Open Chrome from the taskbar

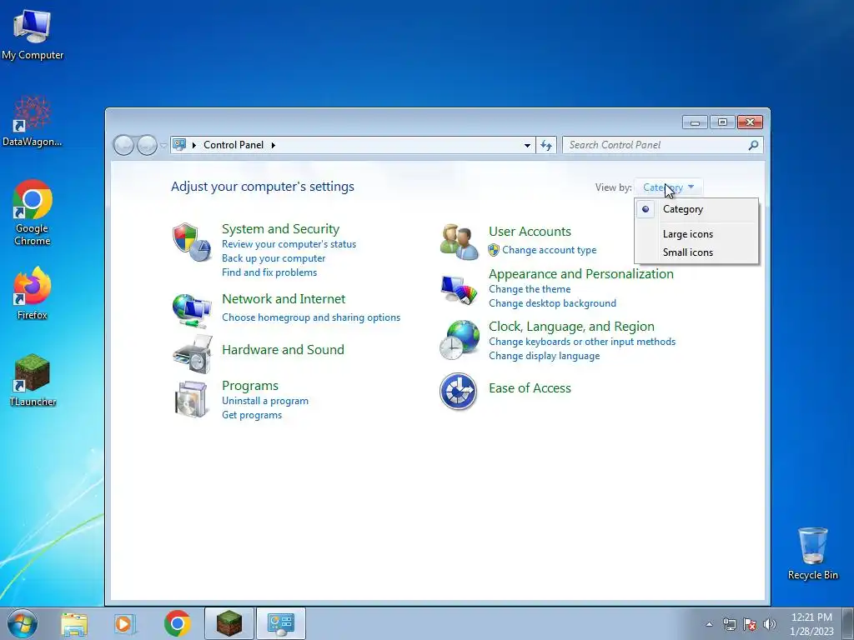point(177,623)
